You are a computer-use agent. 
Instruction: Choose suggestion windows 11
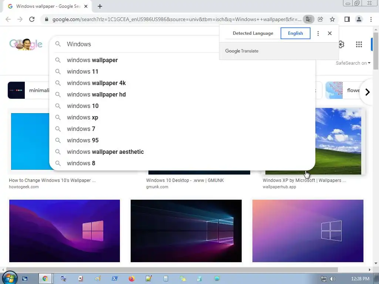coord(182,71)
